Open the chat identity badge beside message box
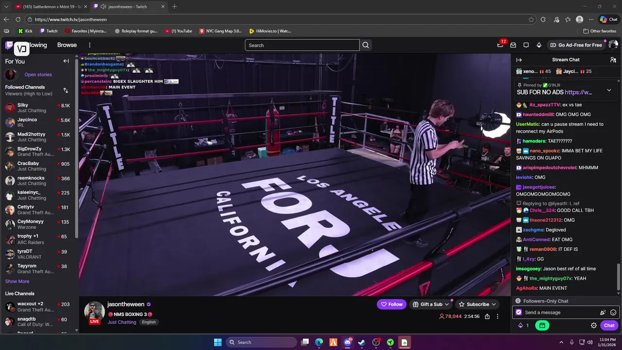The width and height of the screenshot is (622, 350). coord(518,313)
